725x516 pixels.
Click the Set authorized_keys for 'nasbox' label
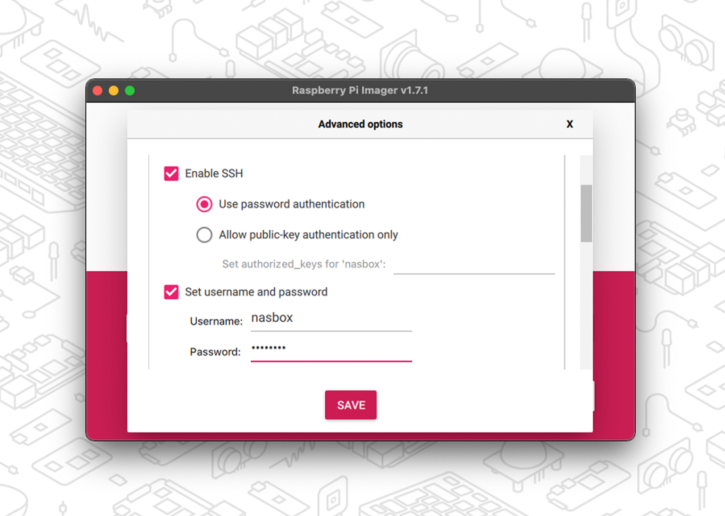coord(304,264)
